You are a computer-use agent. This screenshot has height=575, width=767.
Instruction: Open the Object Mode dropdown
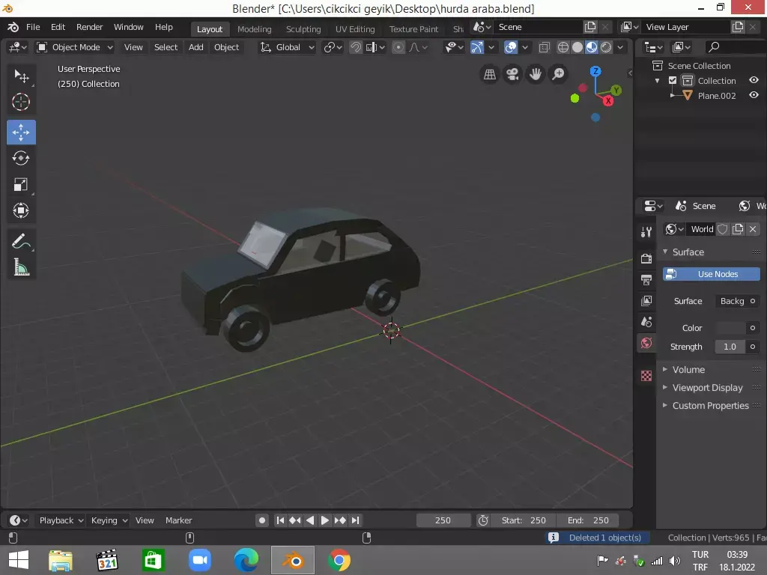click(x=75, y=47)
